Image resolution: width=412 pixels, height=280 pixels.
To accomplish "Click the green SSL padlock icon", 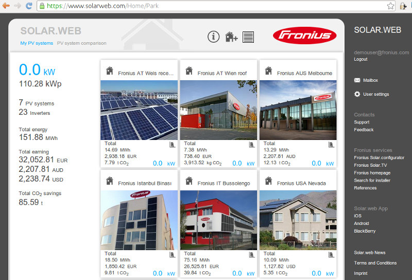I will [42, 6].
